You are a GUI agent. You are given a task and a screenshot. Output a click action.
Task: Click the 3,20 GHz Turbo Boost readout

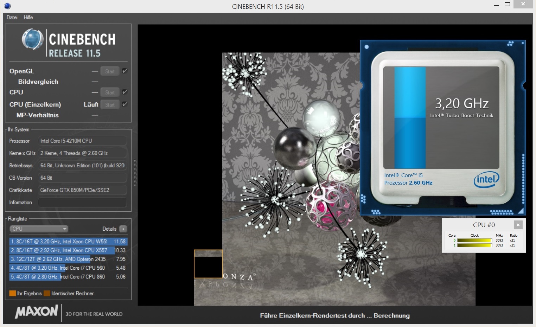click(x=462, y=103)
